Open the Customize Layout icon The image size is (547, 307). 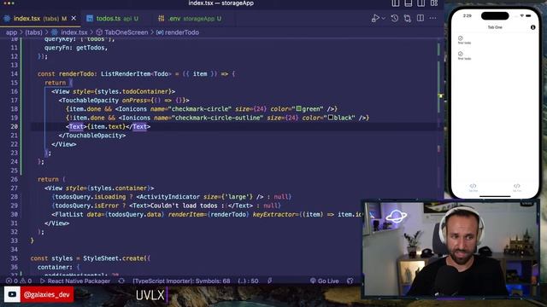click(x=434, y=3)
